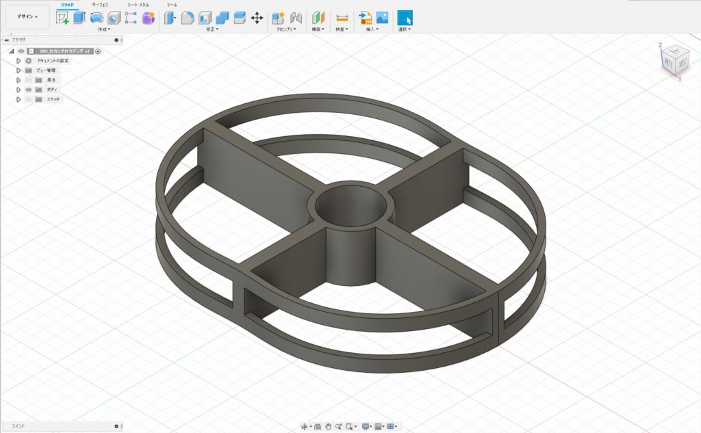
Task: Select the Hole tool icon
Action: (x=114, y=18)
